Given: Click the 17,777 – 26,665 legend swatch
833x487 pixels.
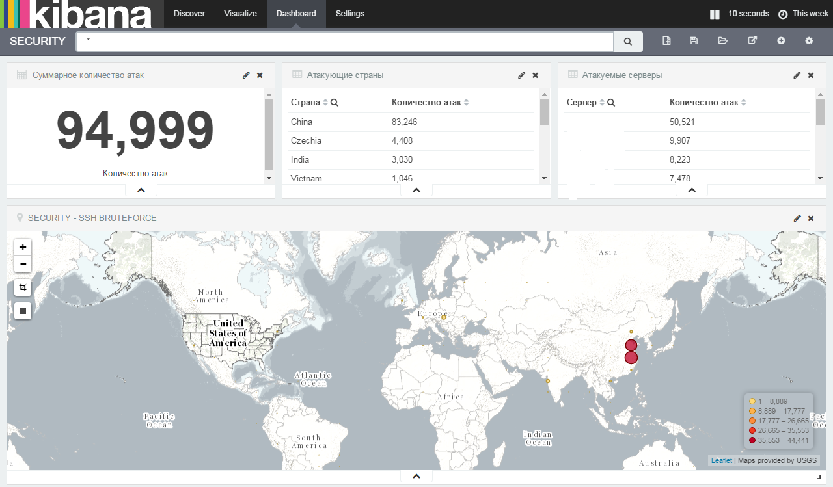Looking at the screenshot, I should click(x=752, y=421).
